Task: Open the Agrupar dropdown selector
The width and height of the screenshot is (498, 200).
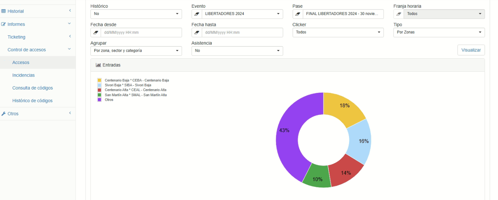Action: (x=136, y=51)
